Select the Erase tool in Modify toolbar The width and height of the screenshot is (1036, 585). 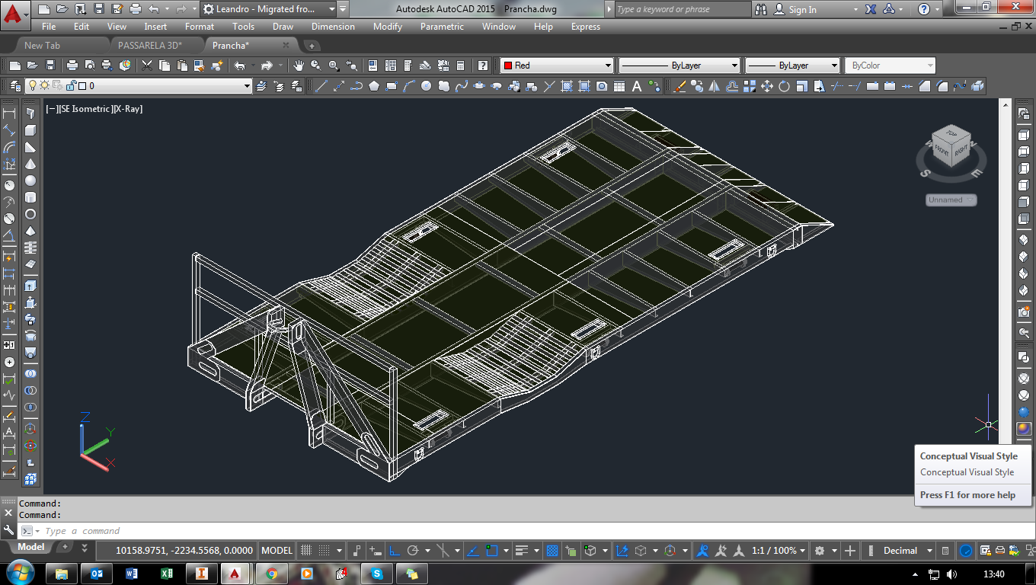click(679, 86)
